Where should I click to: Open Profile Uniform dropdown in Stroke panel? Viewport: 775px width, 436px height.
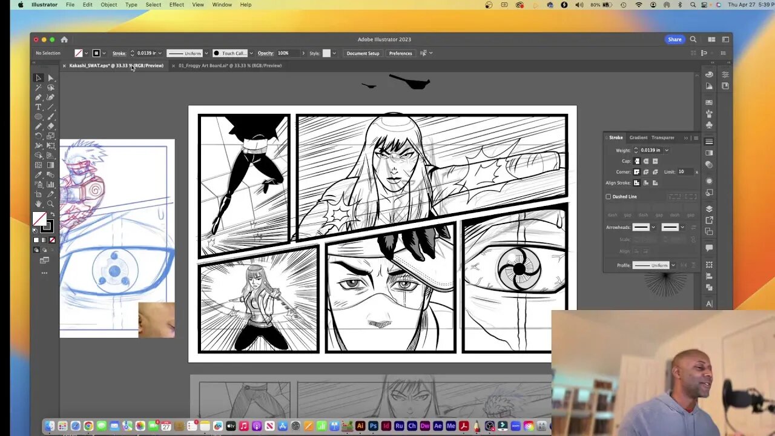pos(673,265)
